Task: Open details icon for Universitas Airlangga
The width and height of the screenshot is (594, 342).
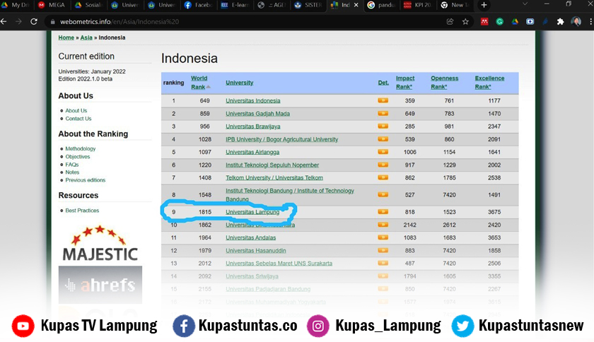Action: pyautogui.click(x=383, y=152)
